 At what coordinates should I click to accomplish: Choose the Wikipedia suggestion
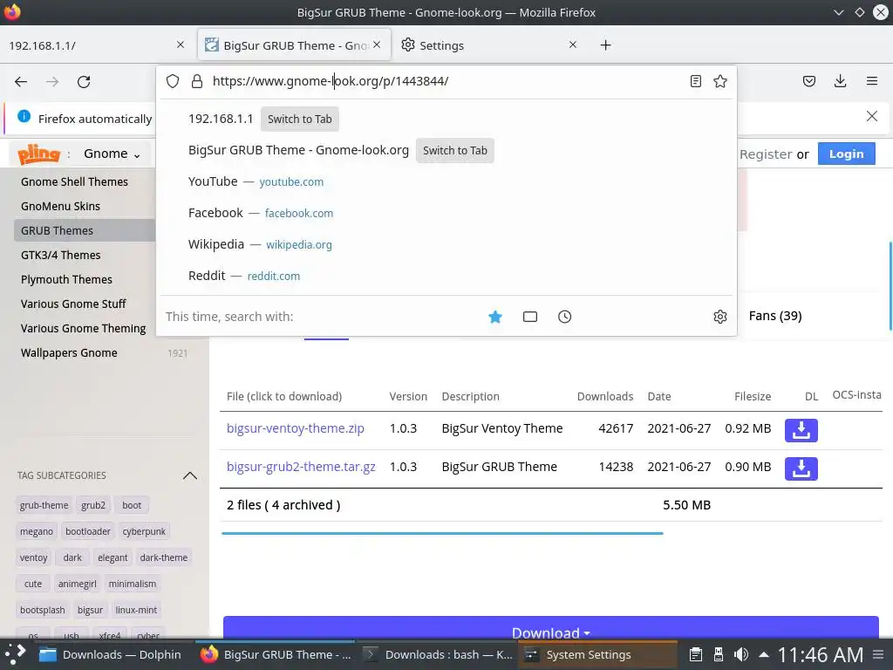[446, 244]
